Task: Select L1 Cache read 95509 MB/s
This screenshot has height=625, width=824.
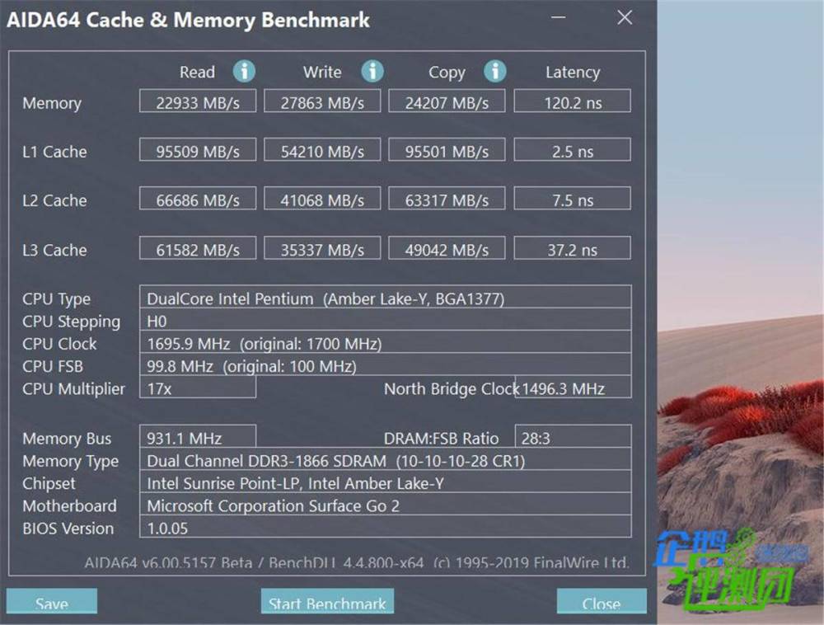Action: pyautogui.click(x=198, y=150)
